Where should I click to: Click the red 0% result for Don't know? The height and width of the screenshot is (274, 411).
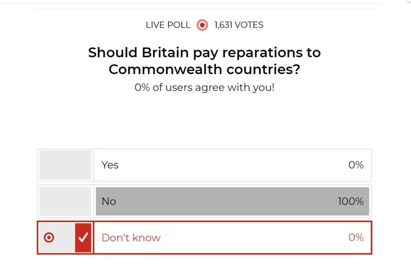(356, 238)
